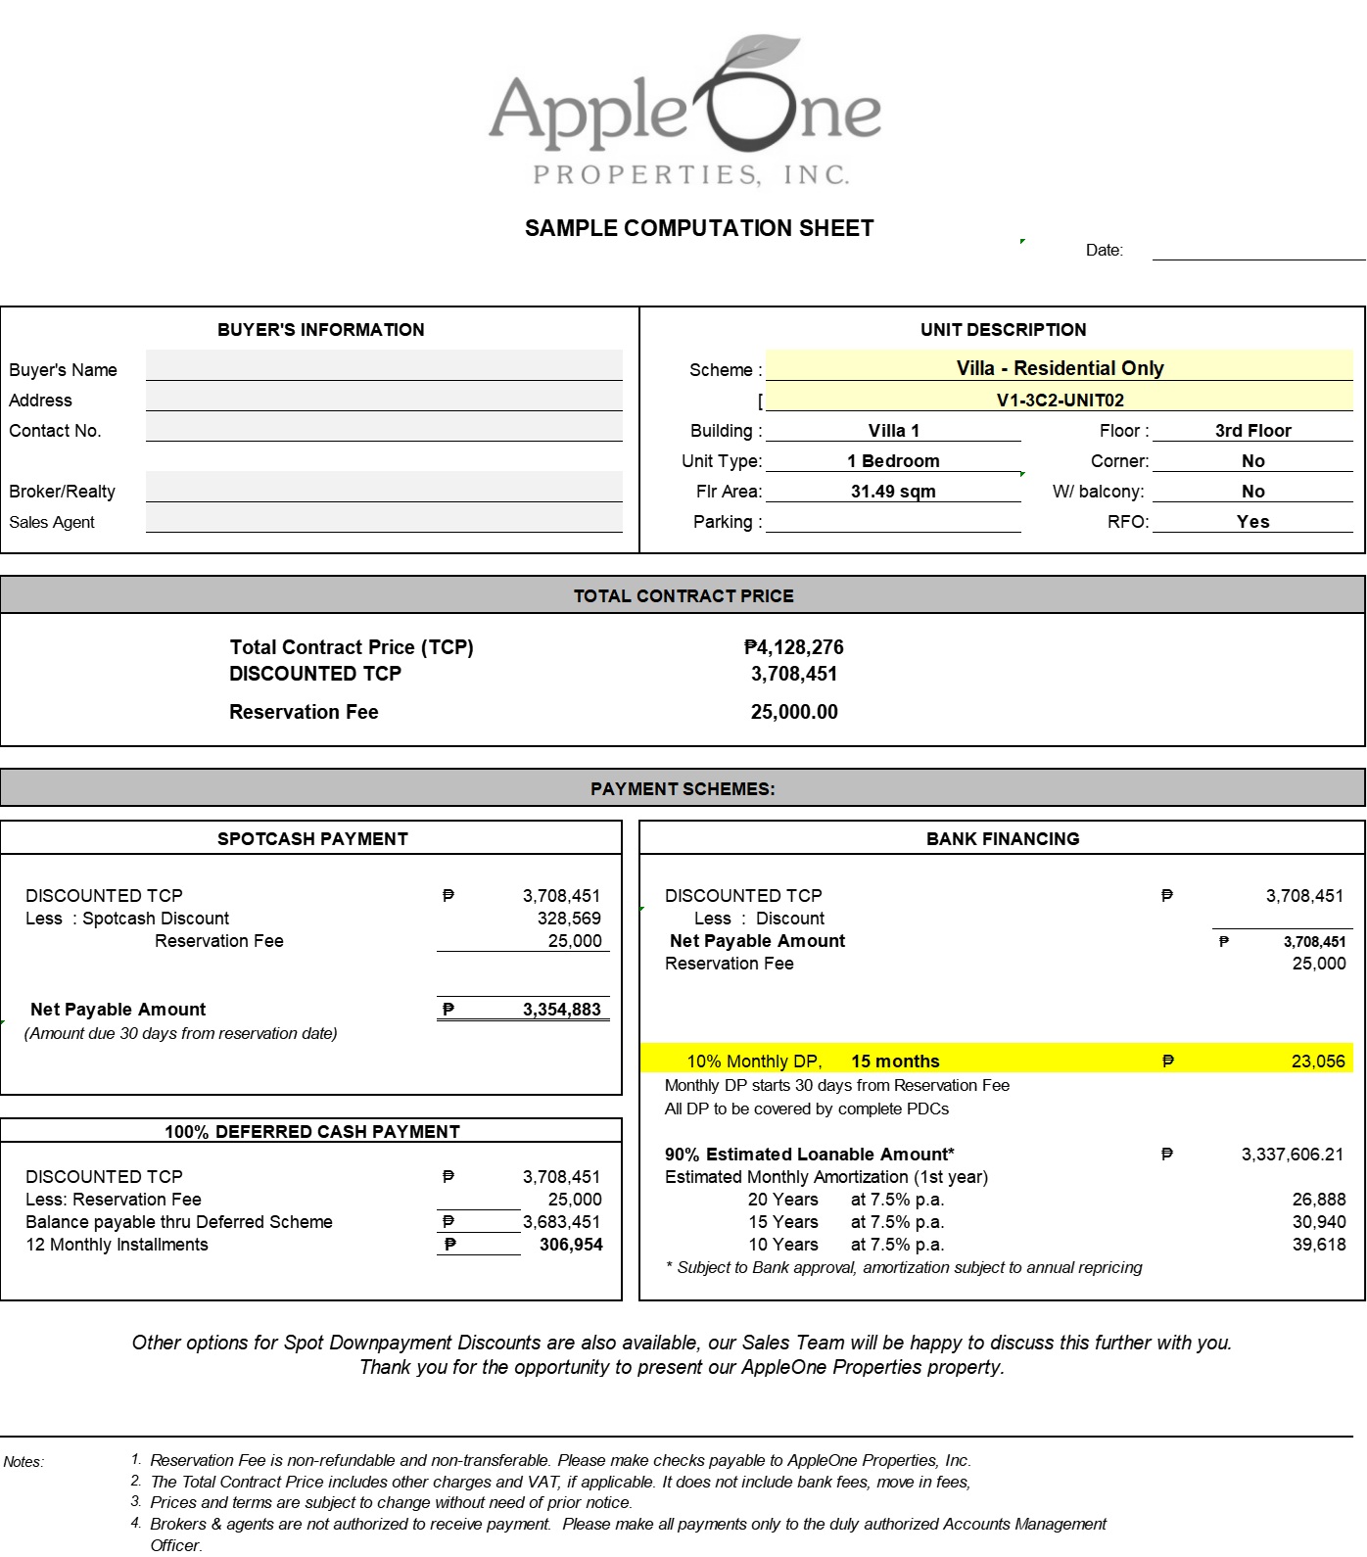Click the Building value "Villa 1"
The width and height of the screenshot is (1367, 1557).
(893, 430)
